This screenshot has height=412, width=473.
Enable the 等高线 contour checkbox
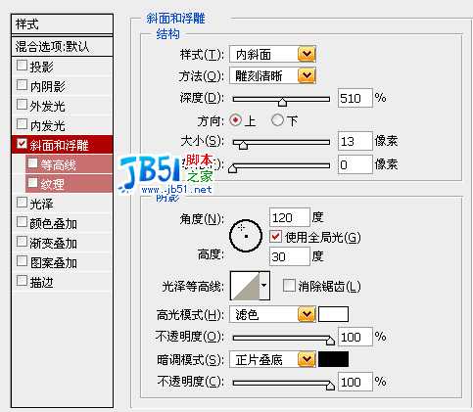click(x=32, y=163)
